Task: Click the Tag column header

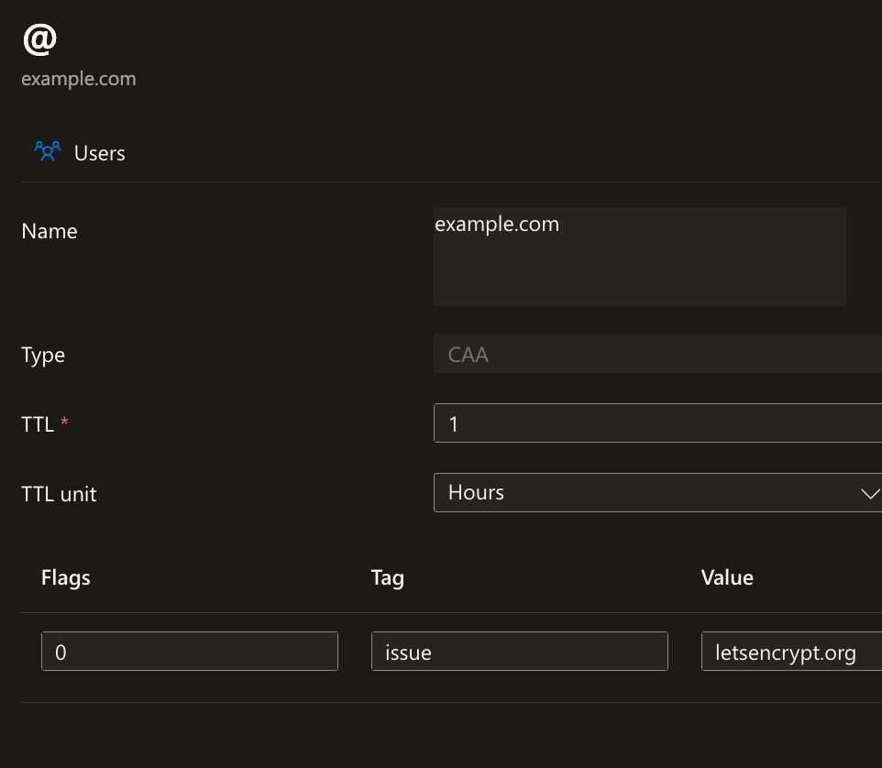Action: pyautogui.click(x=388, y=578)
